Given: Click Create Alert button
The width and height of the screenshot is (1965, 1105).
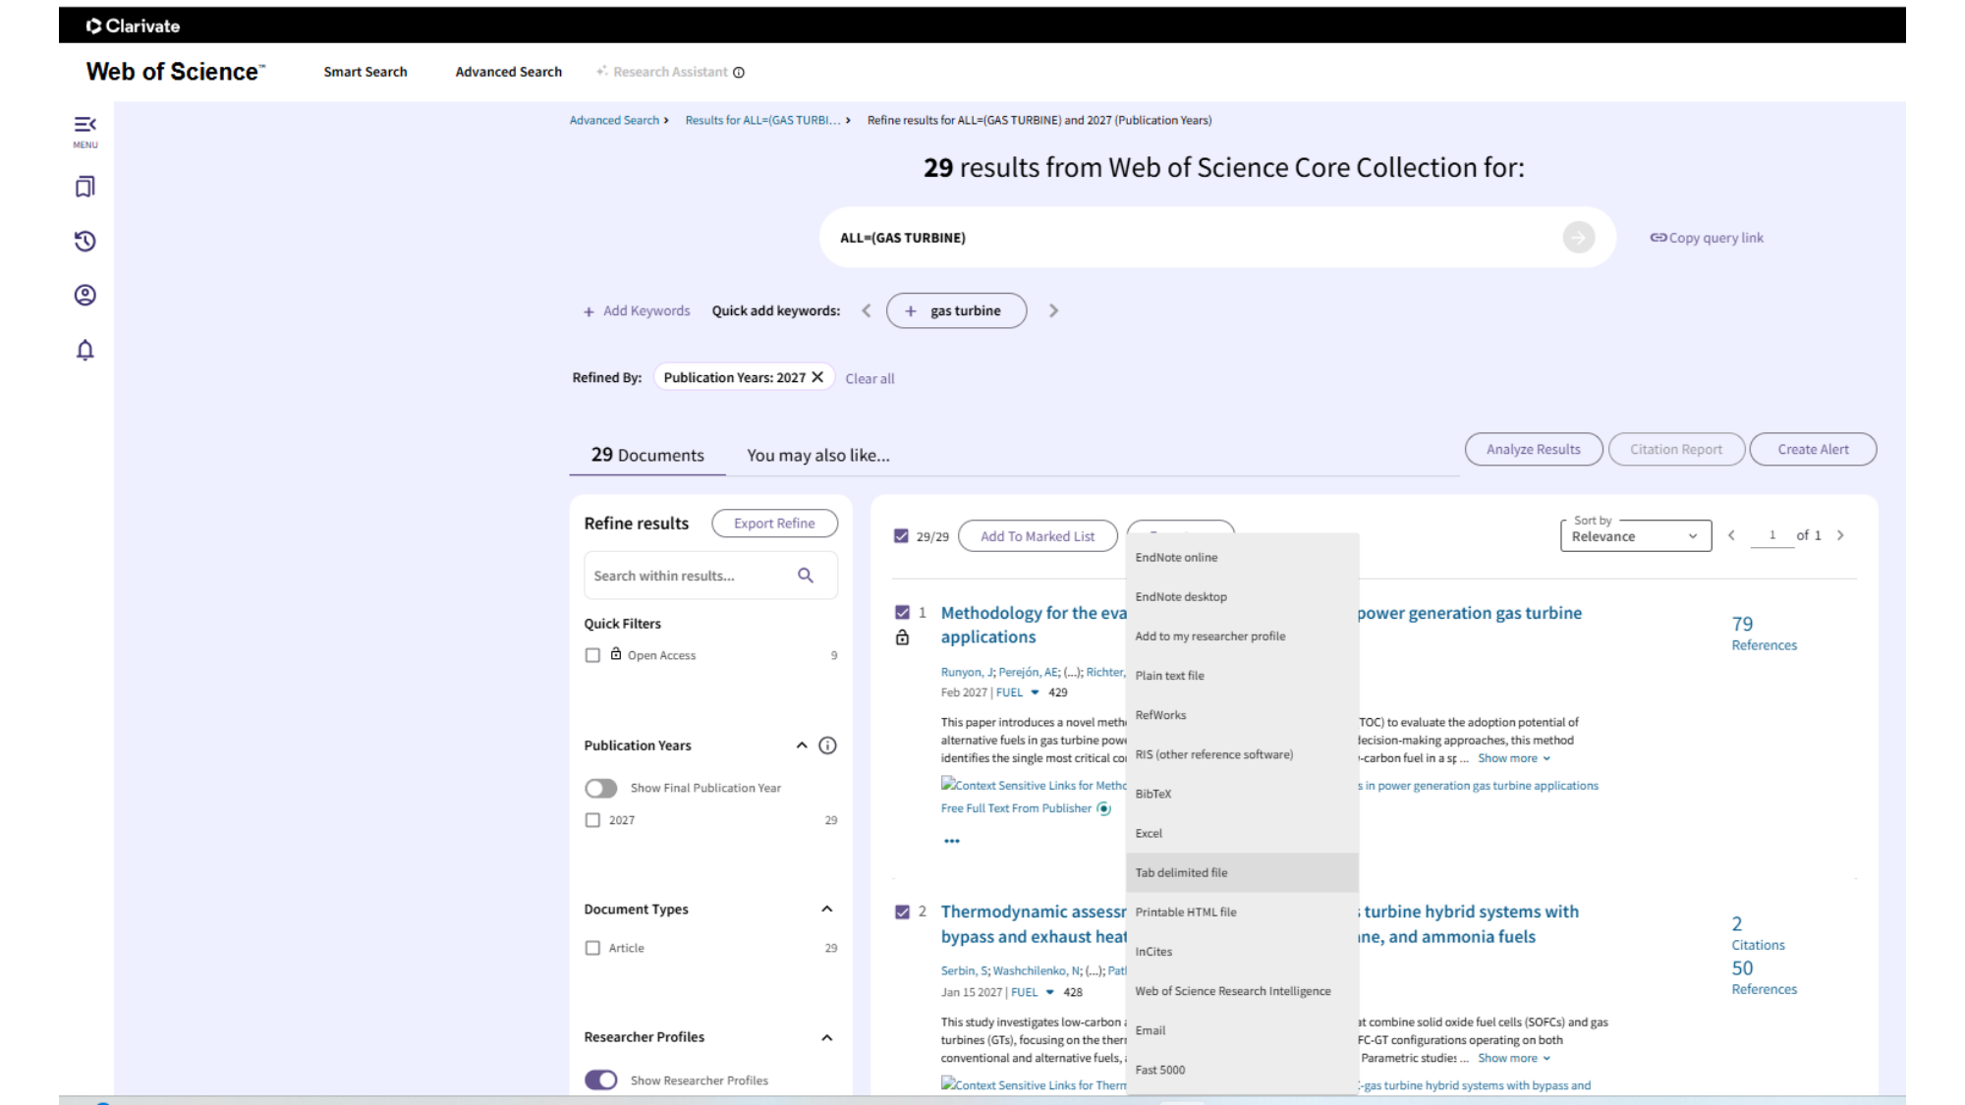Looking at the screenshot, I should (1813, 449).
